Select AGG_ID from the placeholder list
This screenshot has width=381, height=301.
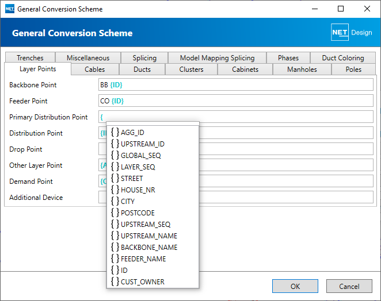[153, 133]
